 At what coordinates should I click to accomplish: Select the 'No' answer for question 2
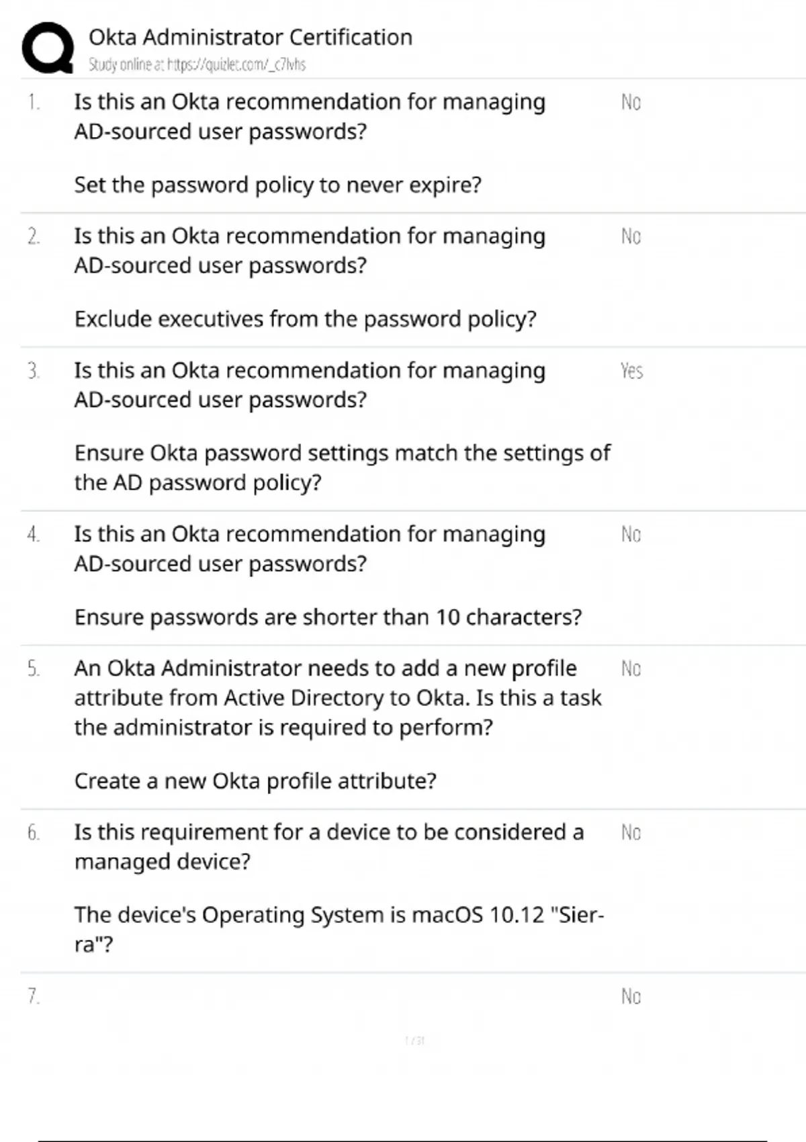point(631,236)
